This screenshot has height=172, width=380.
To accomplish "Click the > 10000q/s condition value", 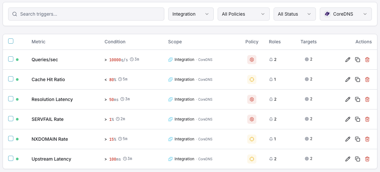I will point(116,60).
